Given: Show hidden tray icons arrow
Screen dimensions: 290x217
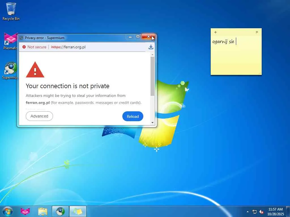Looking at the screenshot, I should 248,212.
